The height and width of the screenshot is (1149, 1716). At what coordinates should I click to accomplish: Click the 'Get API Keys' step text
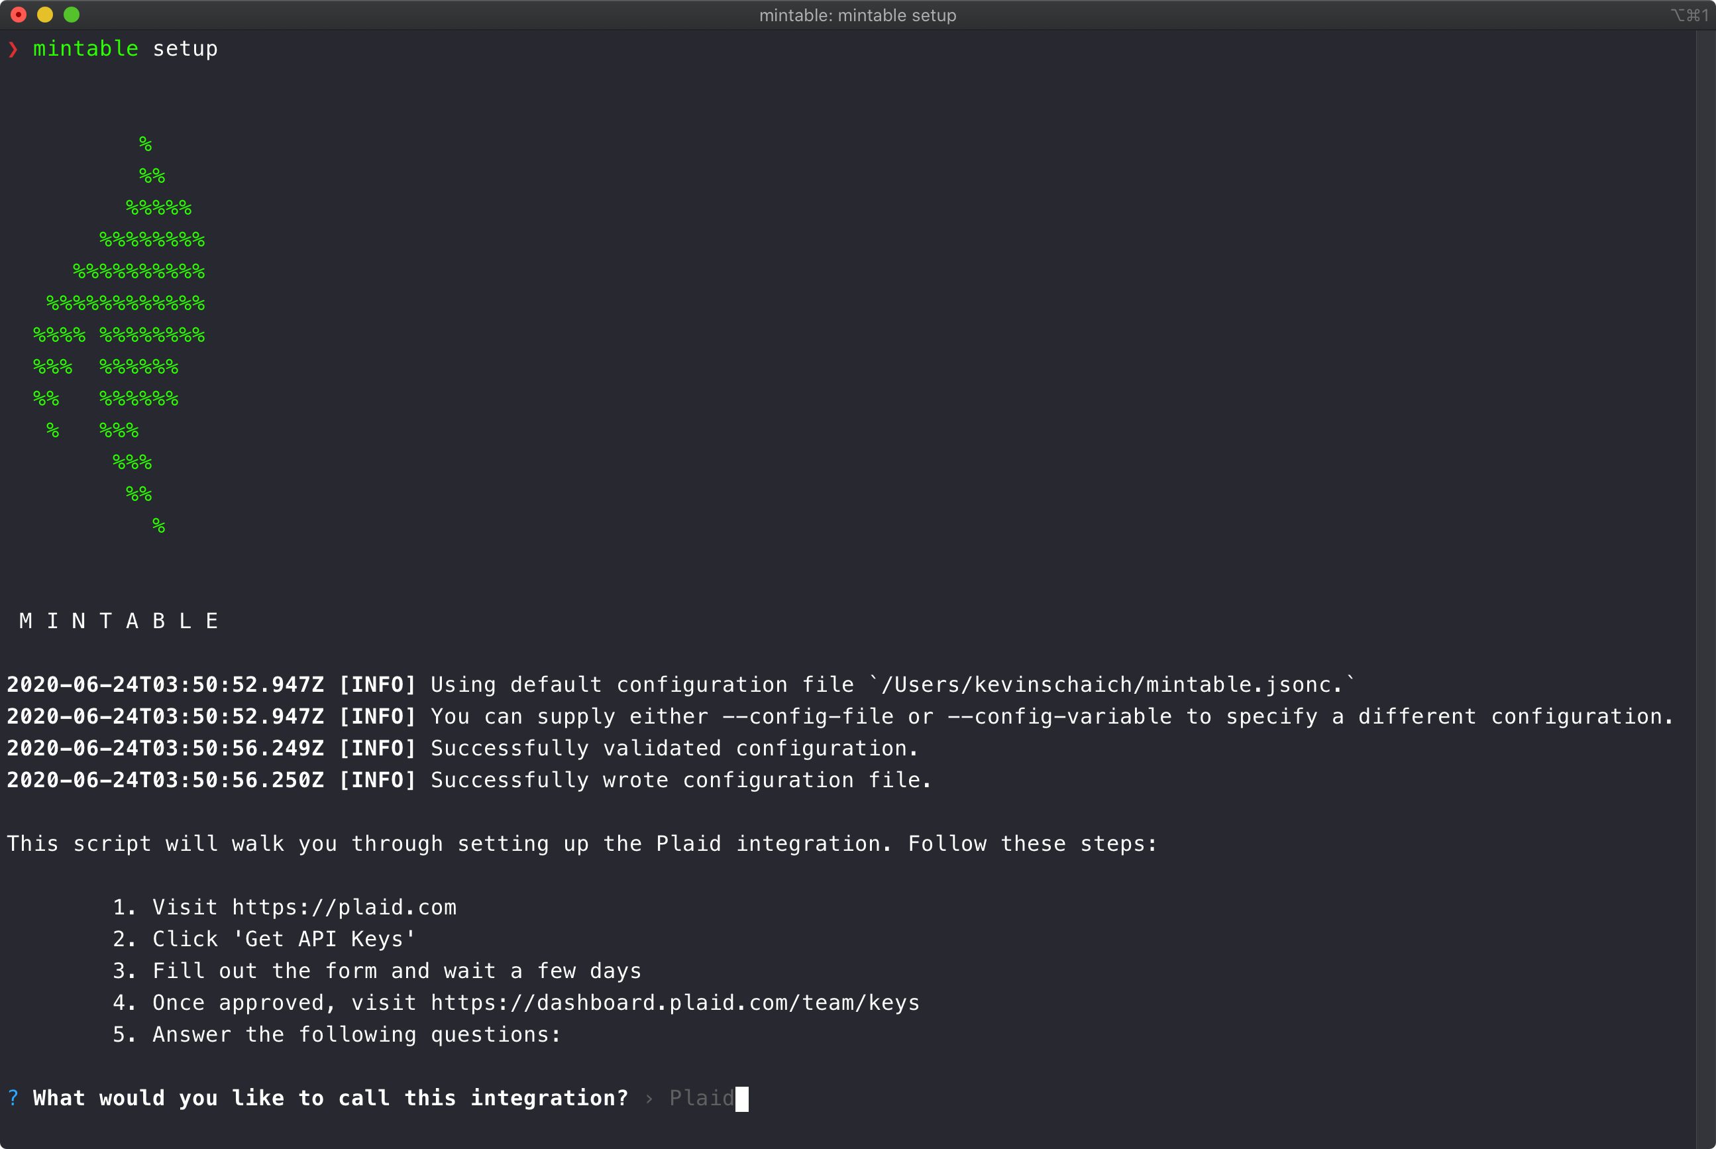click(x=324, y=939)
